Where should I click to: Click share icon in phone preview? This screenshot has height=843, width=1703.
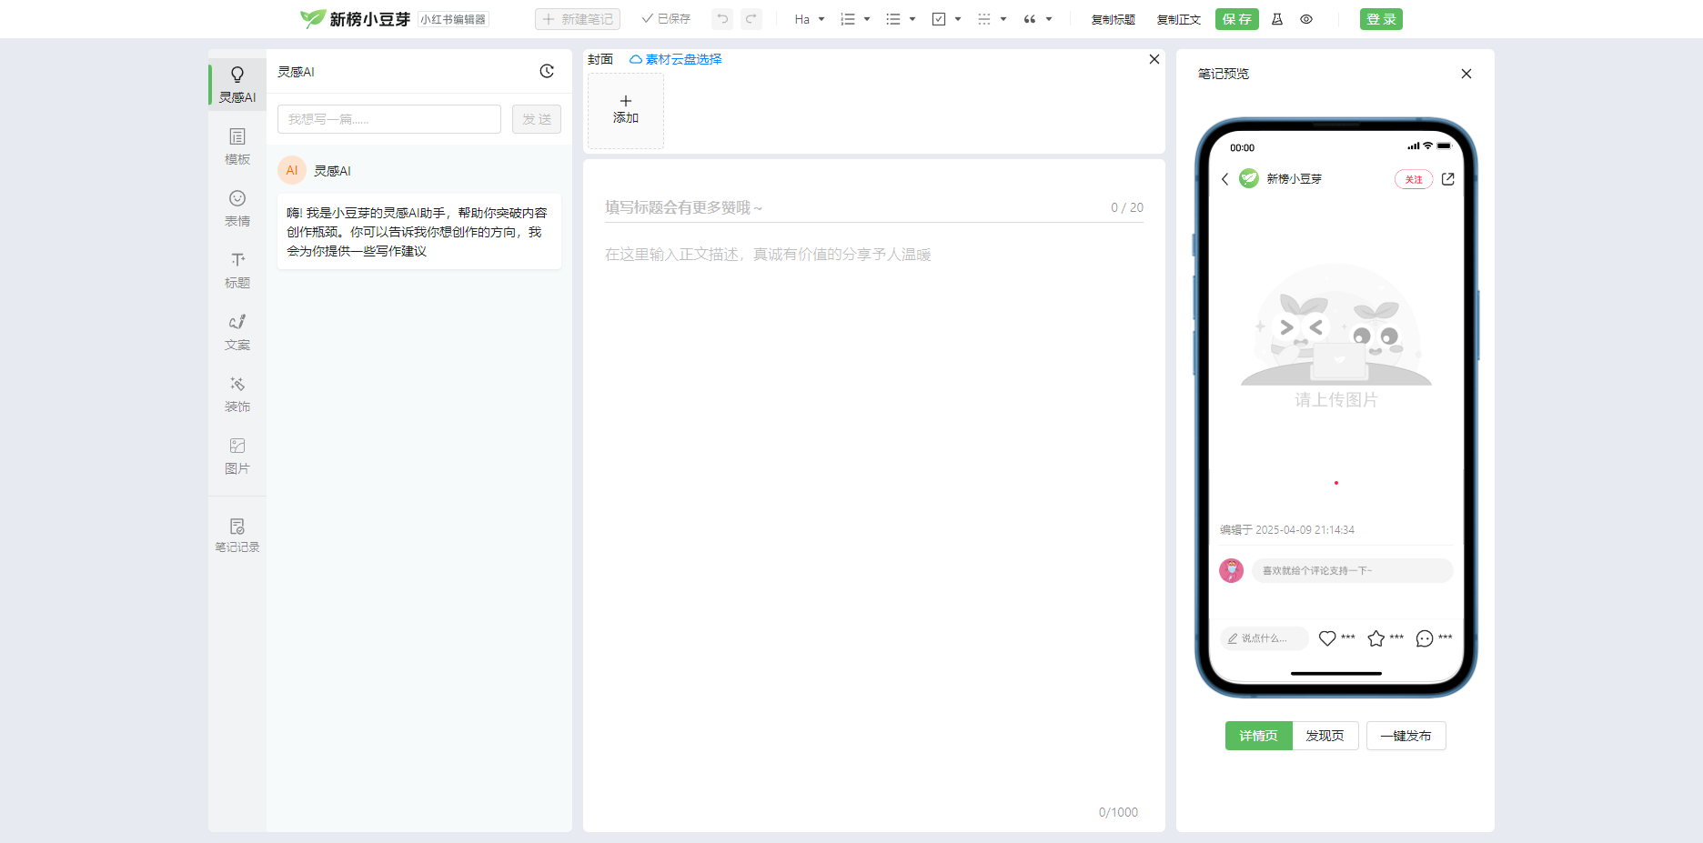click(x=1448, y=179)
